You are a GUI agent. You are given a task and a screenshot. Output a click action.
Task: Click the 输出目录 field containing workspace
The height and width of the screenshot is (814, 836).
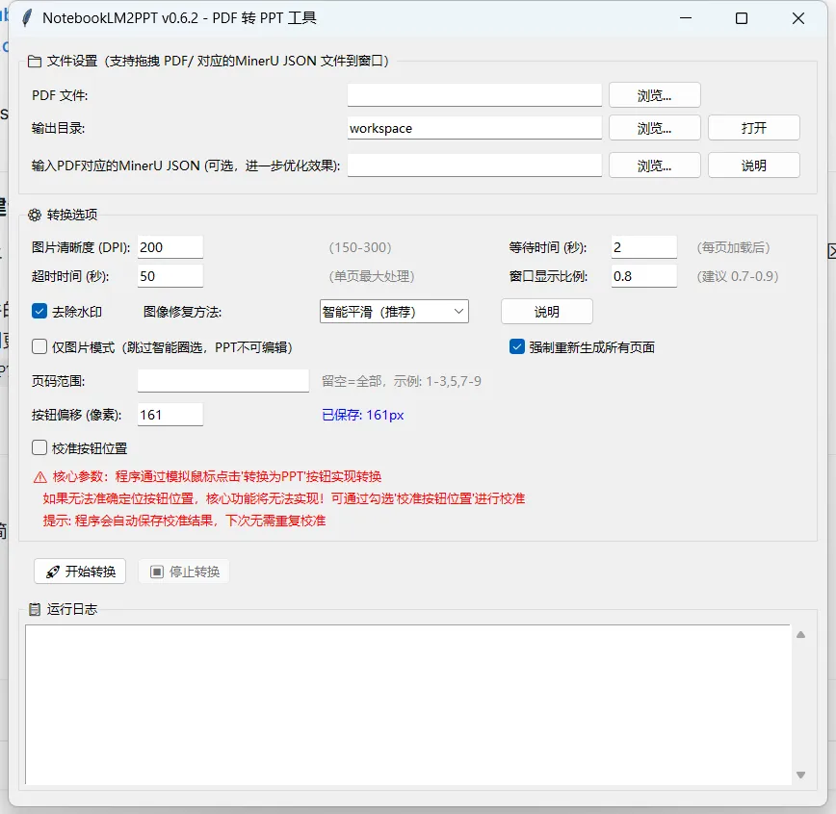tap(475, 128)
